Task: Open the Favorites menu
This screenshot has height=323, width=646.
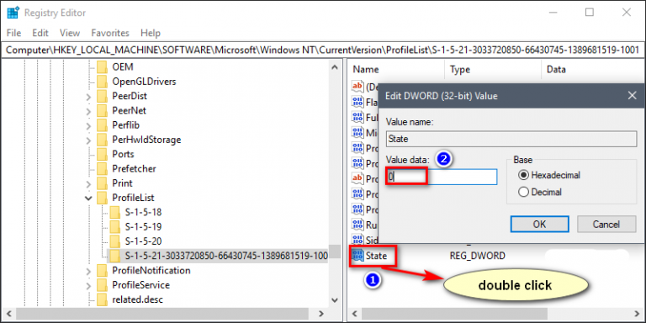Action: (110, 33)
